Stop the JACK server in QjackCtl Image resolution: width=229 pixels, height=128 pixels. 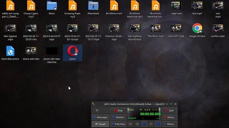pyautogui.click(x=118, y=111)
